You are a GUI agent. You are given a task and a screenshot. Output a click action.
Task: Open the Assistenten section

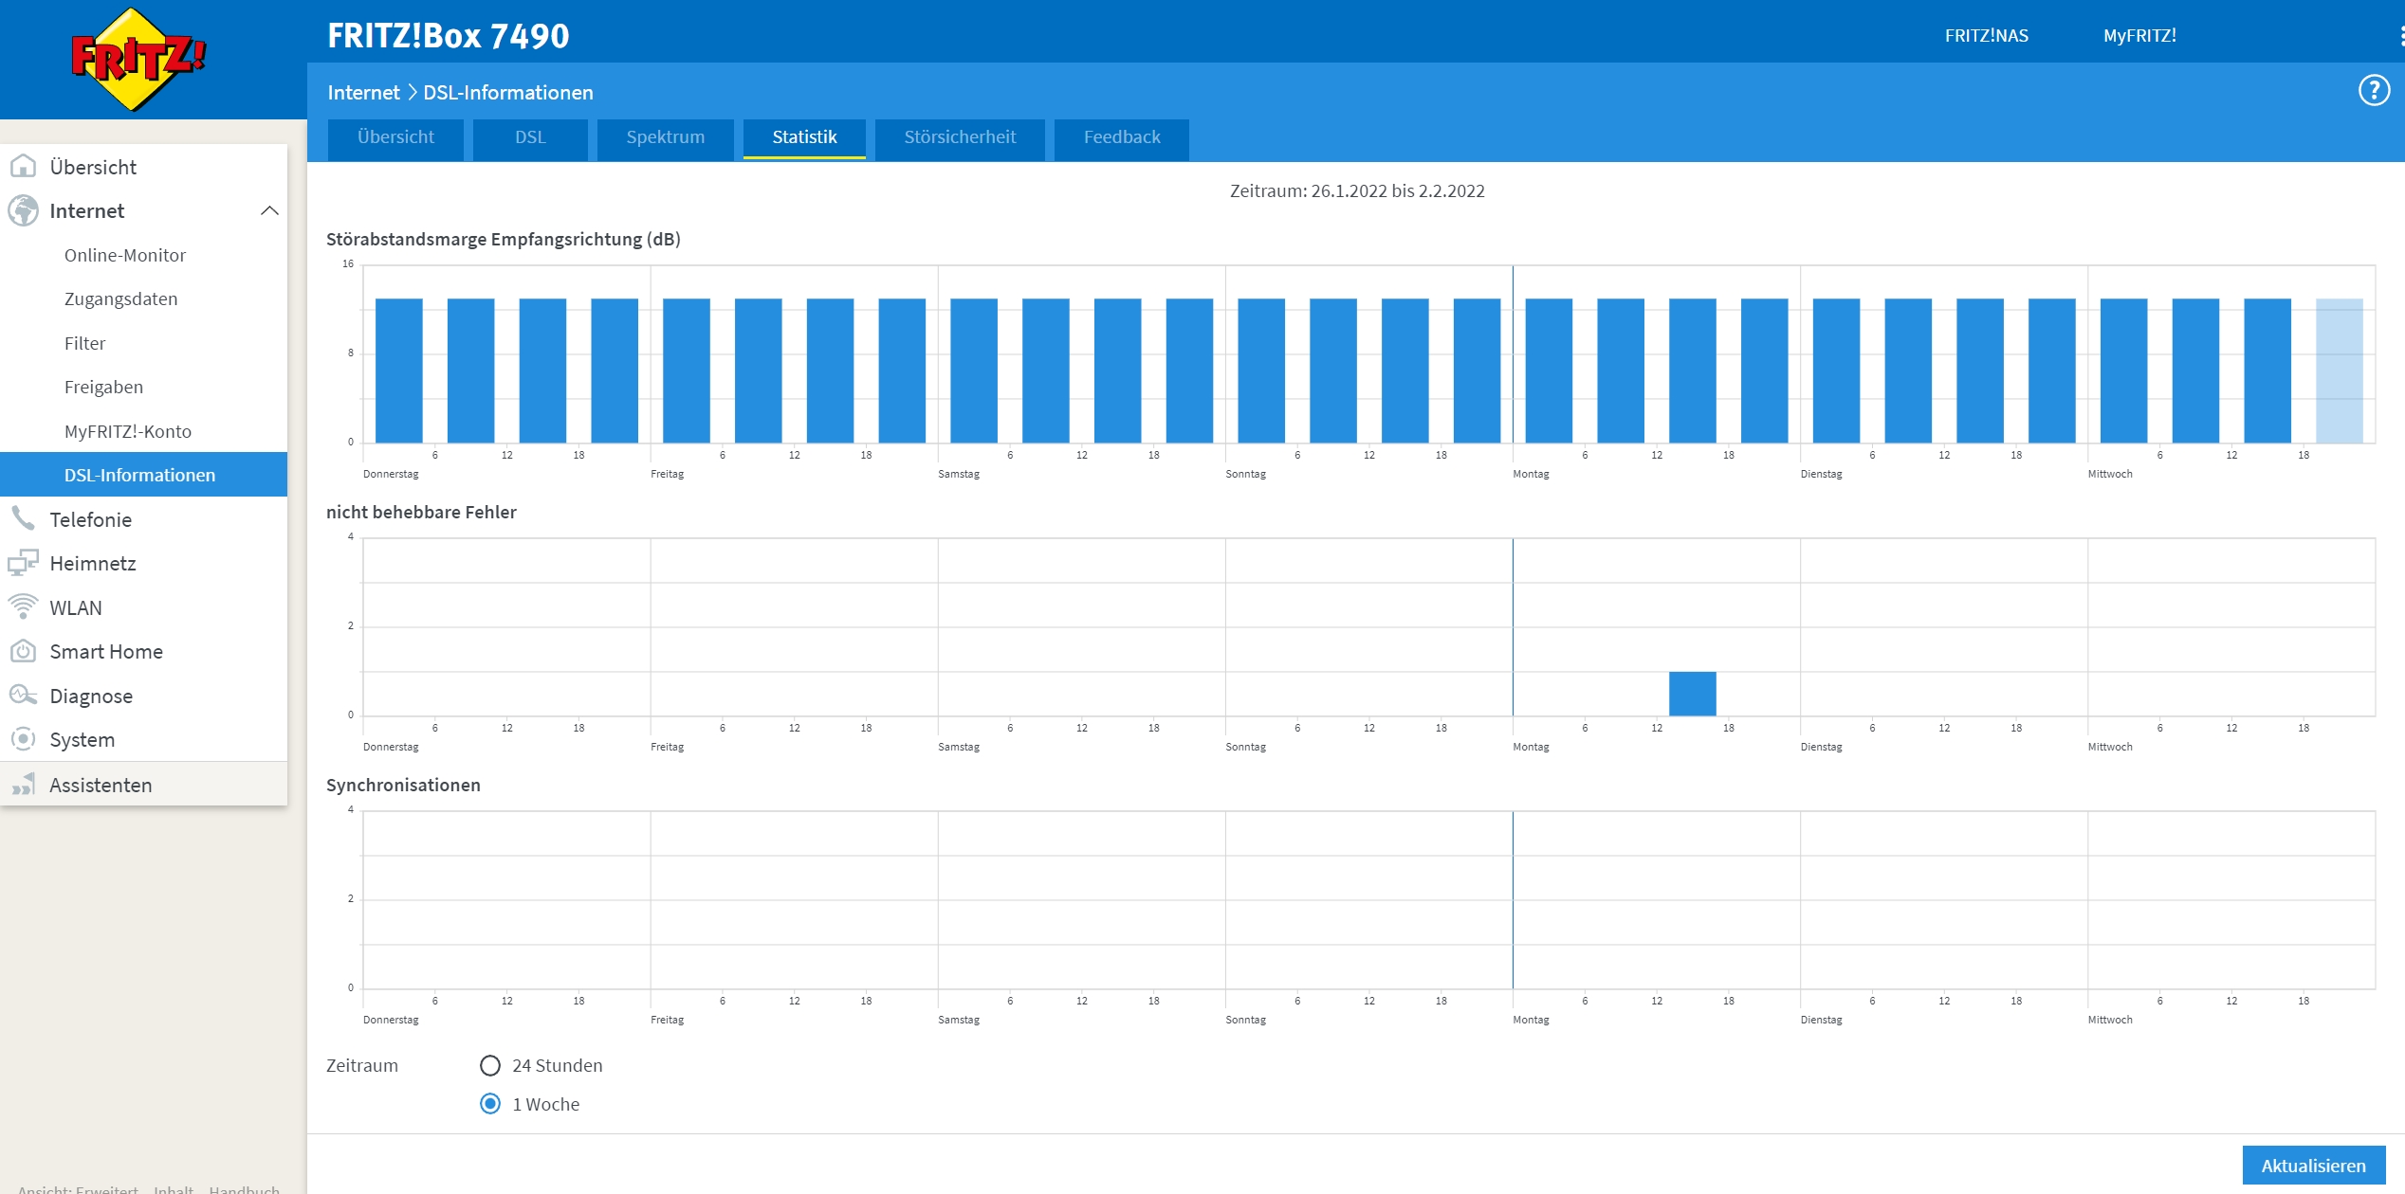(x=100, y=785)
